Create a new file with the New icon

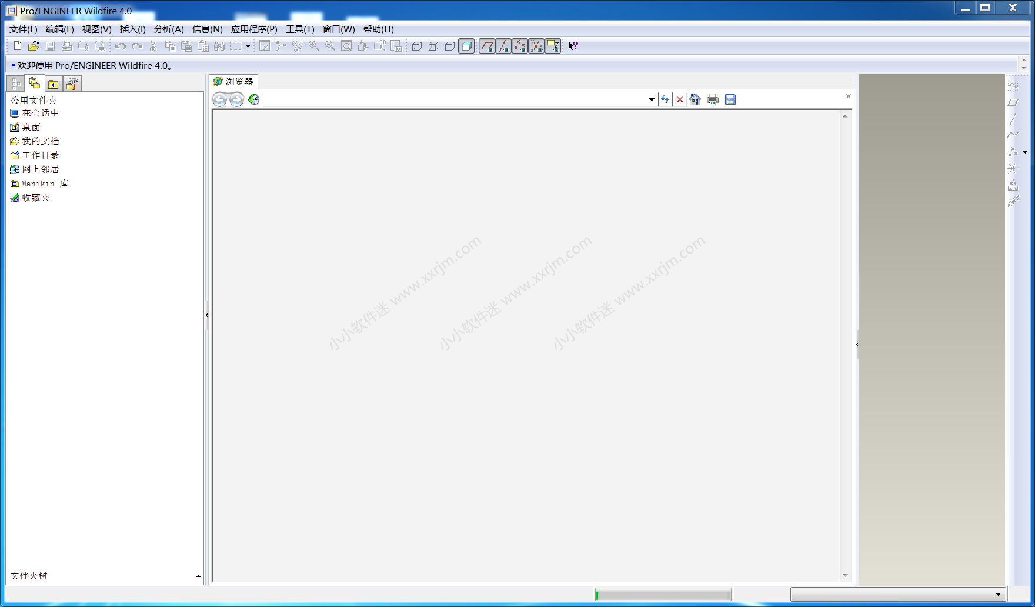click(17, 46)
